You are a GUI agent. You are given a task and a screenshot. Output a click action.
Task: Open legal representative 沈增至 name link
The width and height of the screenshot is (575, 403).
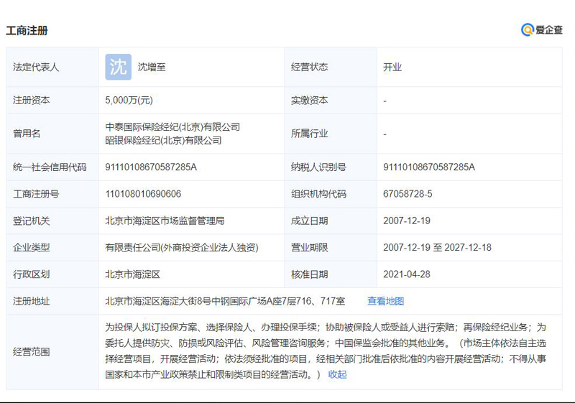[152, 67]
